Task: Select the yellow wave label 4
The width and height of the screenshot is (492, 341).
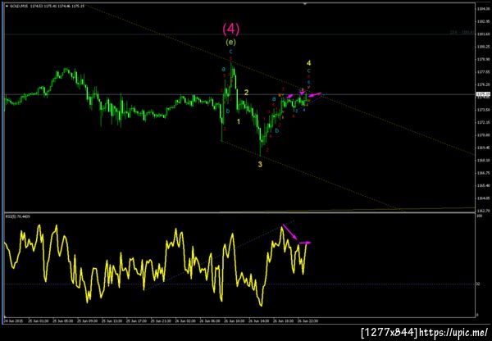Action: [309, 63]
